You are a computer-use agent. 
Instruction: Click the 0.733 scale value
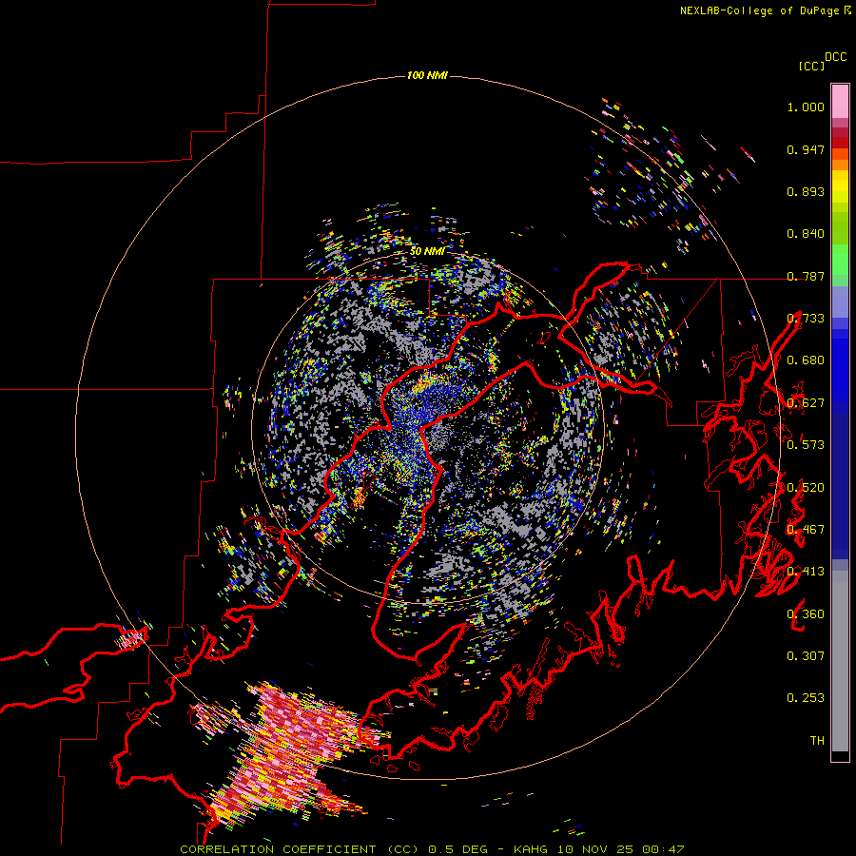[806, 319]
